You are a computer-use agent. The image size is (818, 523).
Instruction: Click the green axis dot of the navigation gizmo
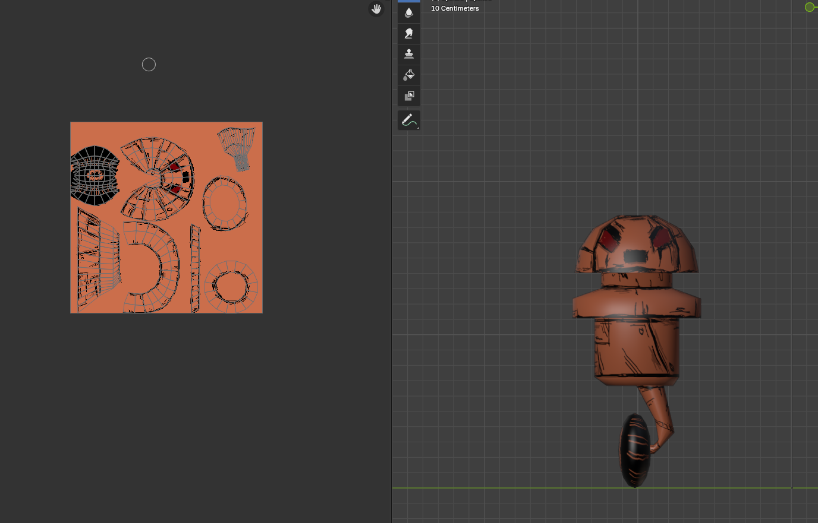click(810, 7)
